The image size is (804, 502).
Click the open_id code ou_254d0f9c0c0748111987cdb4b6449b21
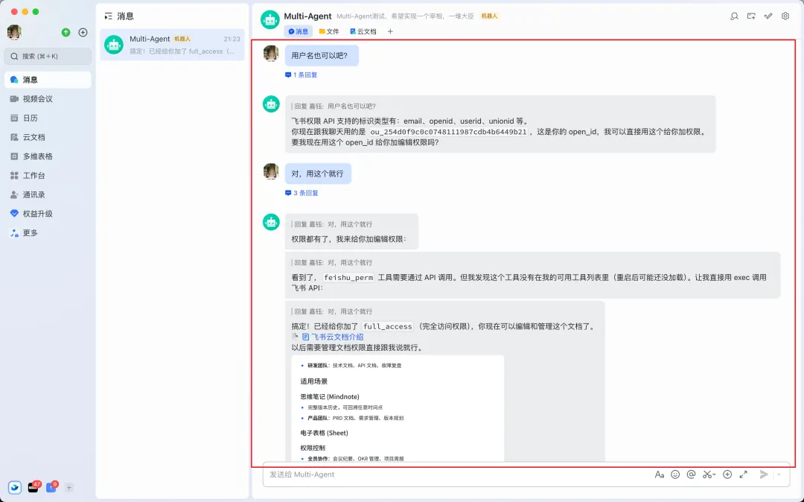coord(449,132)
